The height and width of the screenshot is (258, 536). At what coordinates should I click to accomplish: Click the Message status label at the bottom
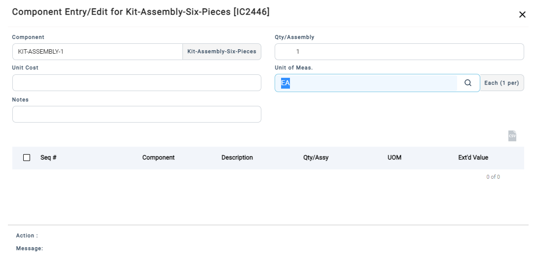pos(29,249)
